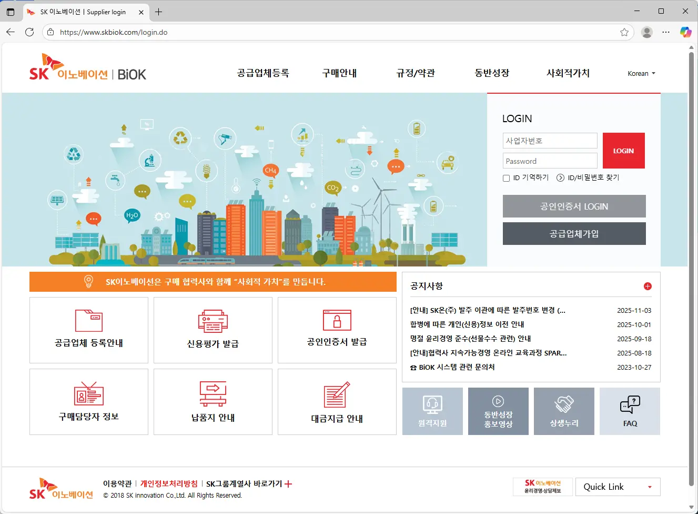This screenshot has height=514, width=698.
Task: Click the 공인인증서 LOGIN button
Action: pyautogui.click(x=574, y=206)
